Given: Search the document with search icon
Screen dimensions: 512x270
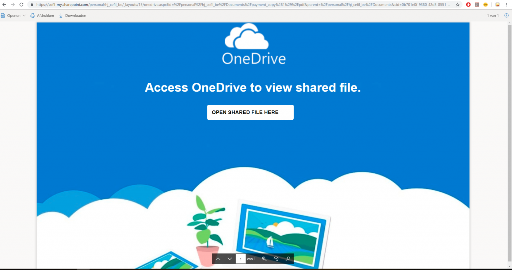Looking at the screenshot, I should point(288,259).
